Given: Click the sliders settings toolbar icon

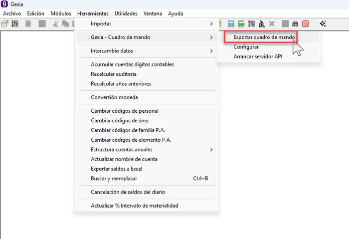Looking at the screenshot, I should [15, 23].
